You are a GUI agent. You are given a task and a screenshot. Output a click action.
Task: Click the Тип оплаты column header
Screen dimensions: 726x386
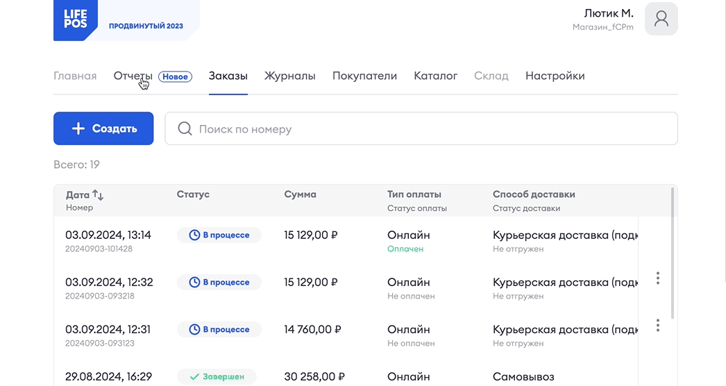414,194
